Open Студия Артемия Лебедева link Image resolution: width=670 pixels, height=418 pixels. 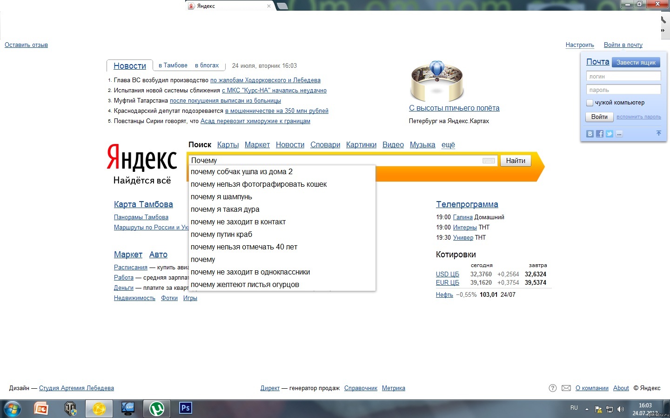click(x=76, y=388)
